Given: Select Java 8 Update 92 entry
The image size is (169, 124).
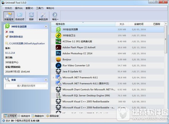Looking at the screenshot, I should [72, 71].
